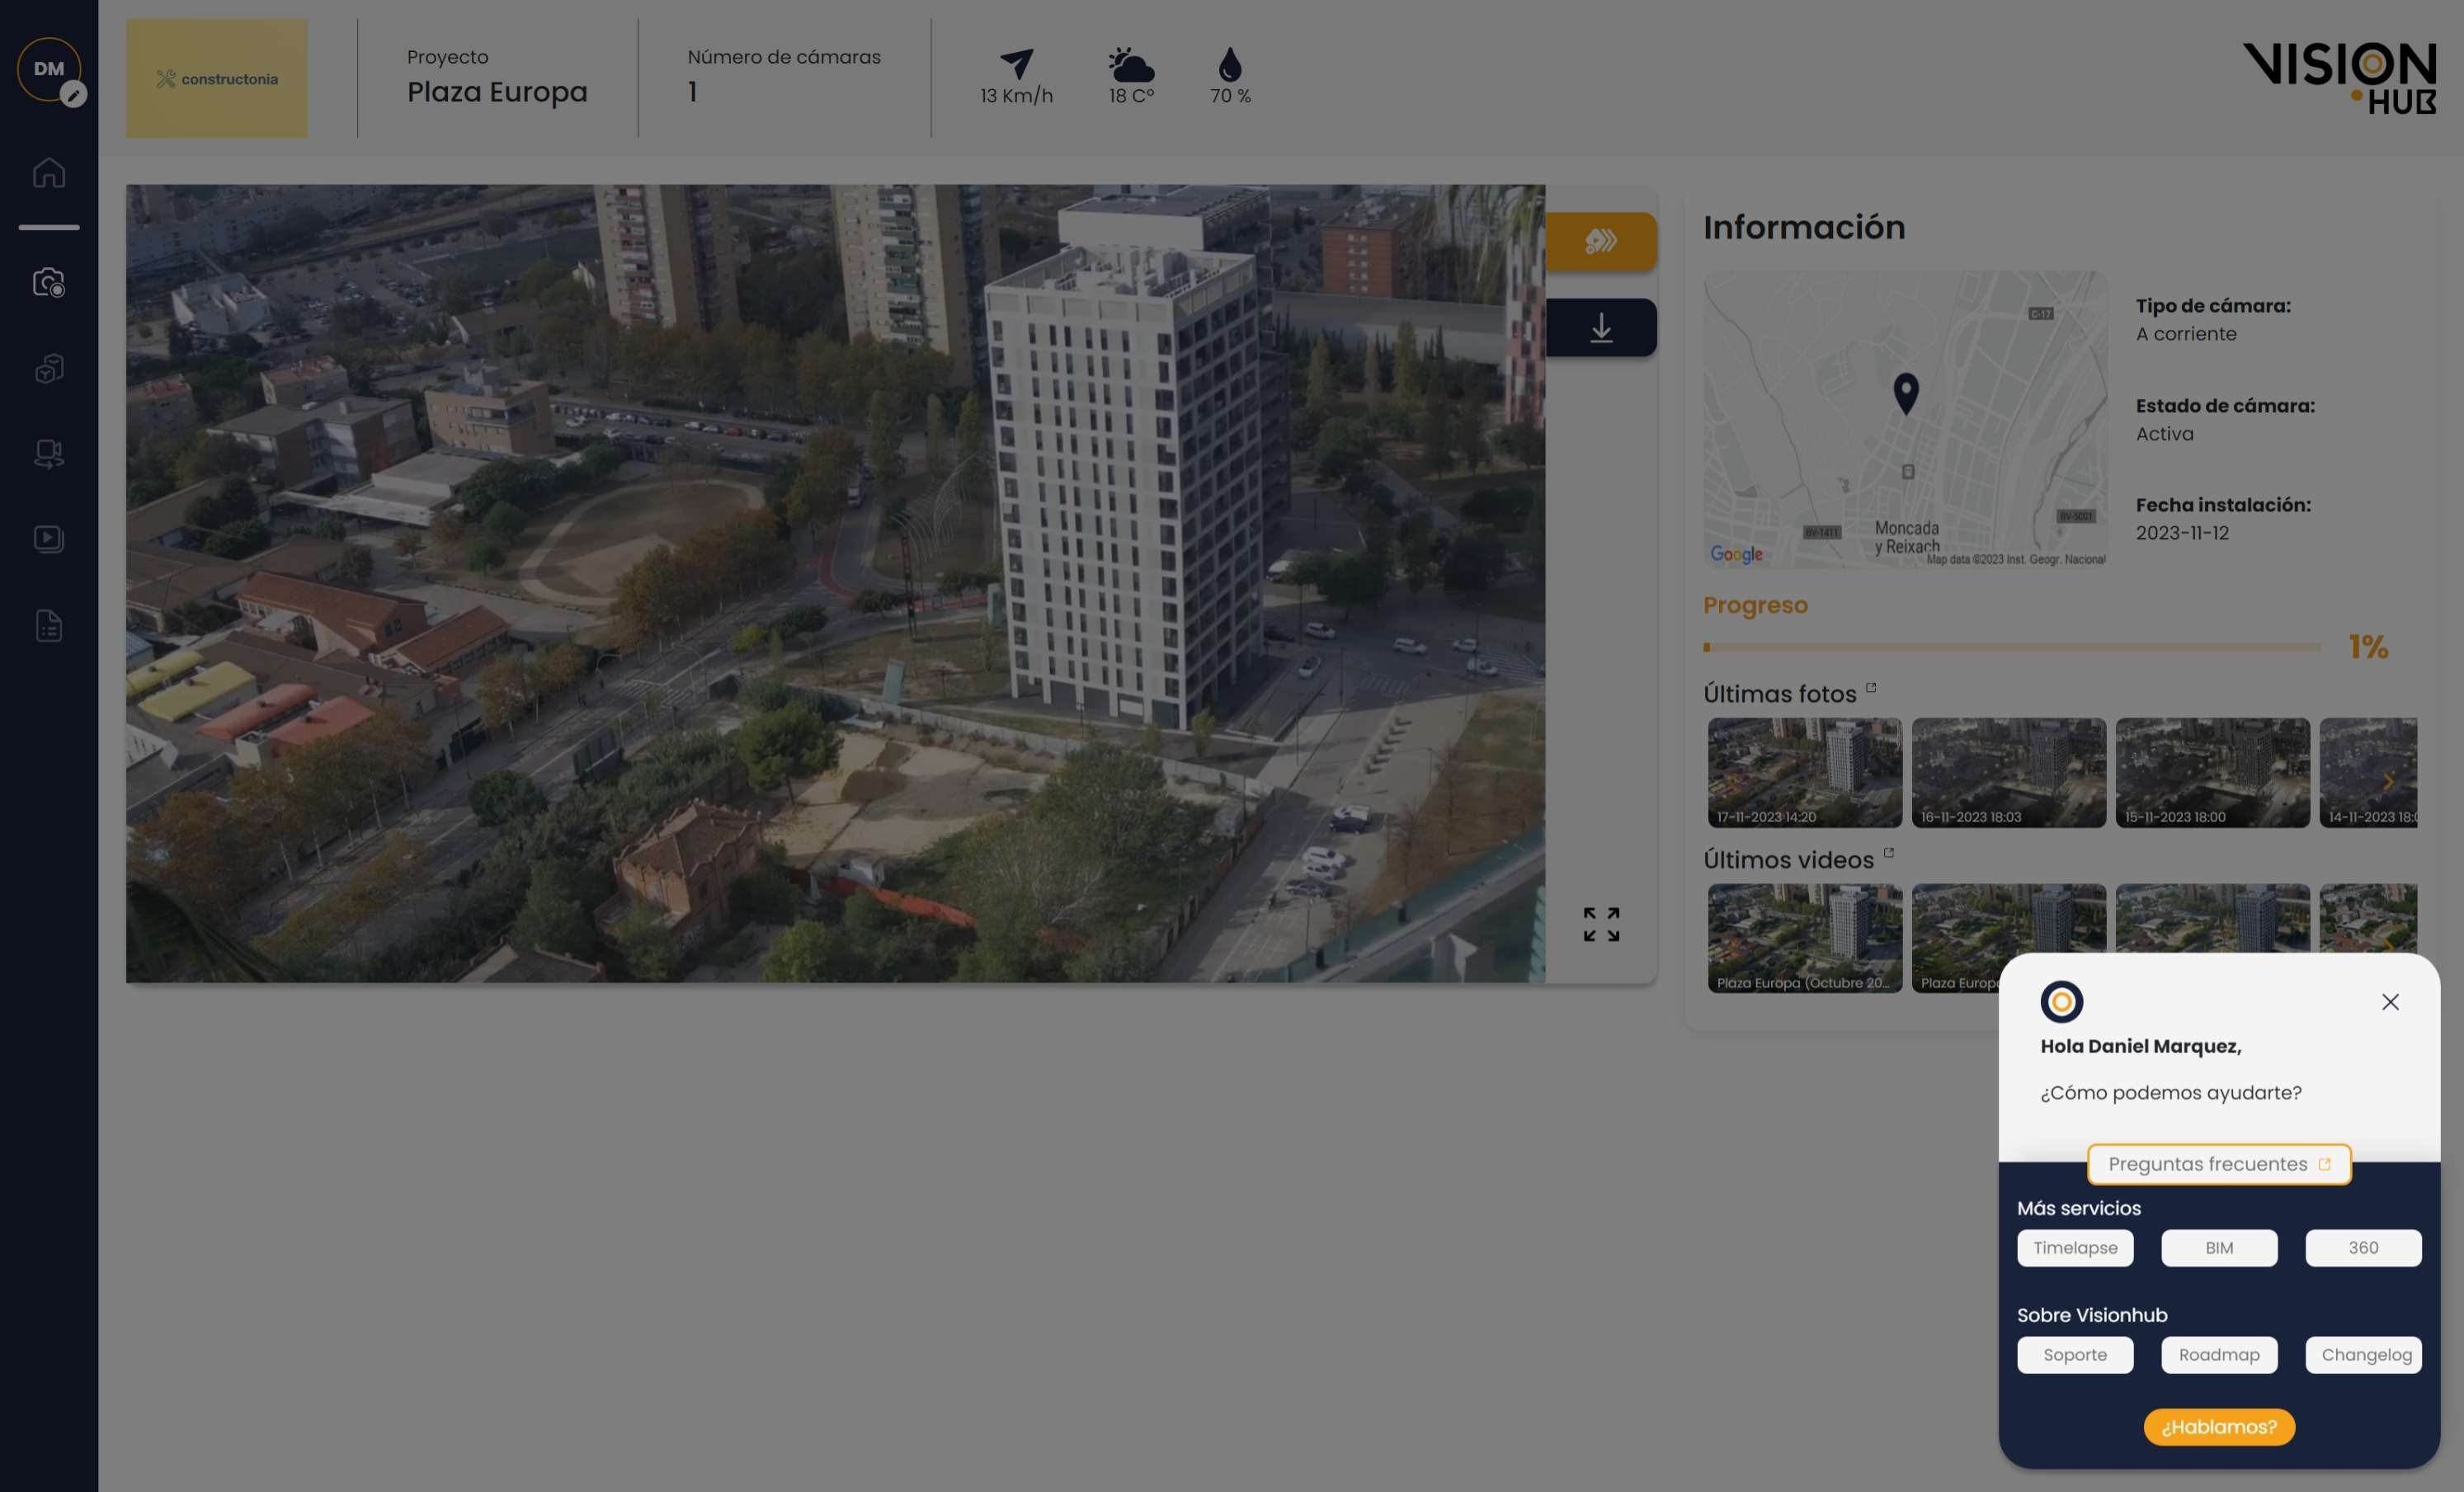Viewport: 2464px width, 1492px height.
Task: Click the main camera image
Action: coord(835,583)
